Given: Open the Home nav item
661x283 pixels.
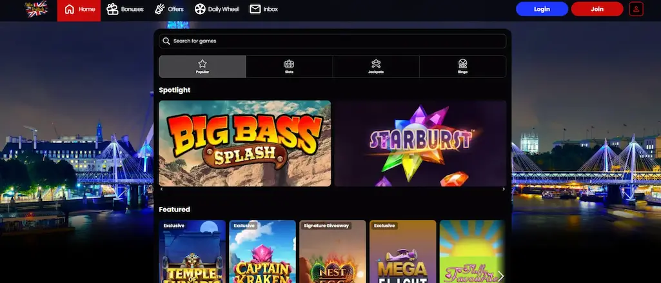Looking at the screenshot, I should point(79,9).
